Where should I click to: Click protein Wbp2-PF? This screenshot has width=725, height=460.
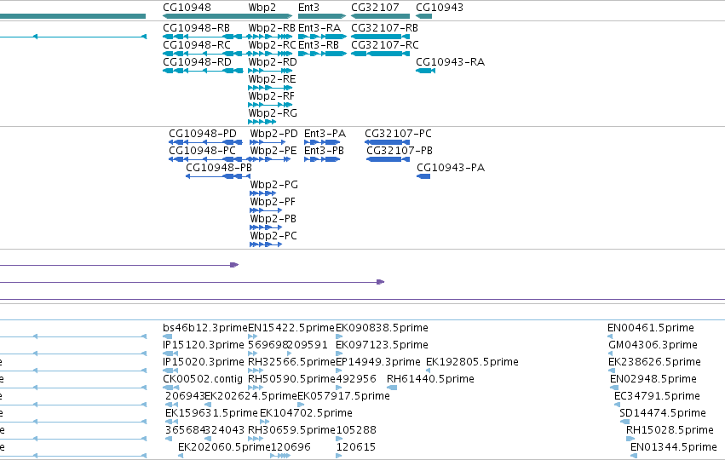click(273, 202)
